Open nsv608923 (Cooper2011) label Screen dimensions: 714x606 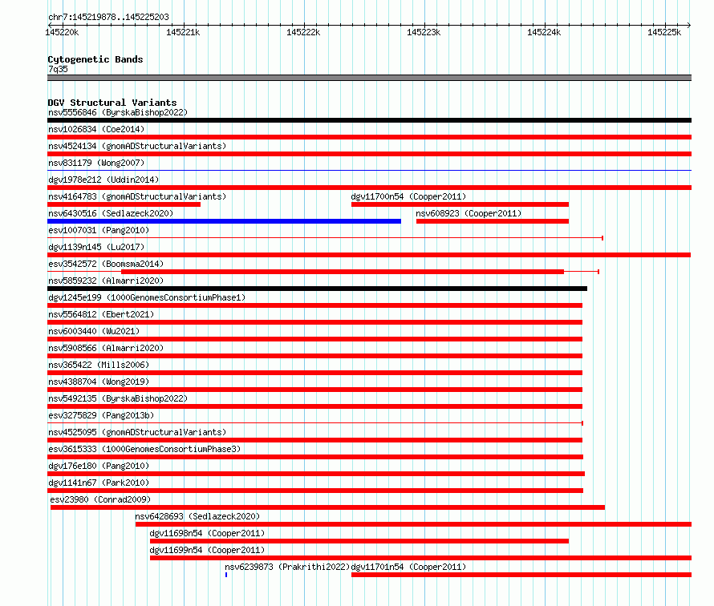click(x=469, y=213)
